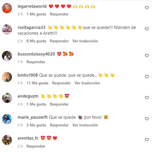Like the comment by legarretaworld
This screenshot has height=153, width=152.
pos(147,8)
